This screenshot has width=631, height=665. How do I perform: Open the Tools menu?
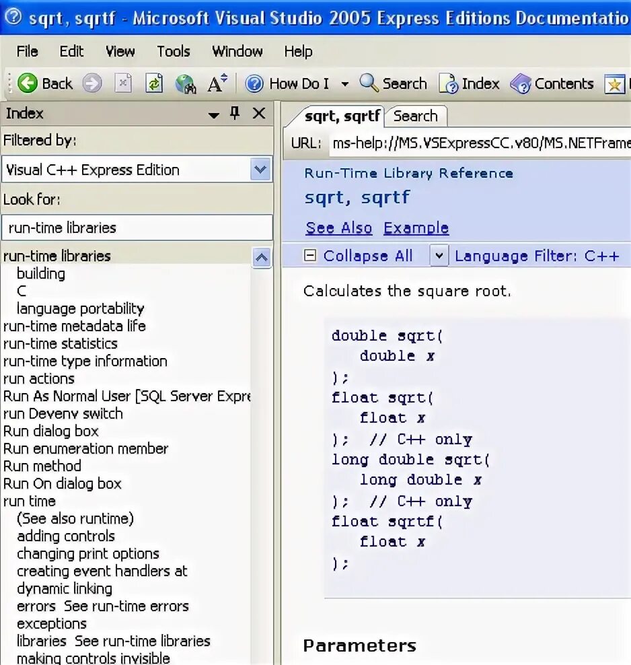(x=174, y=51)
